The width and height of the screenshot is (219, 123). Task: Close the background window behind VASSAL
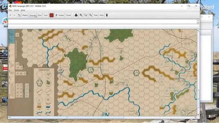click(209, 17)
